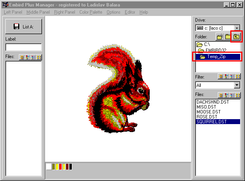Select single large view icon in right Files
245x181 pixels.
[221, 95]
